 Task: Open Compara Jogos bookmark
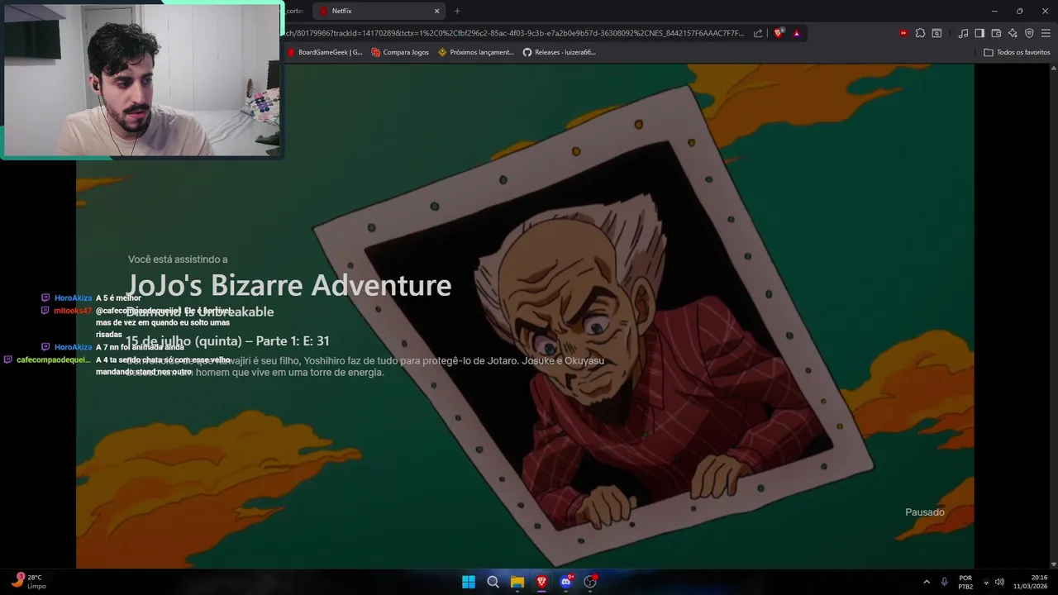coord(400,52)
